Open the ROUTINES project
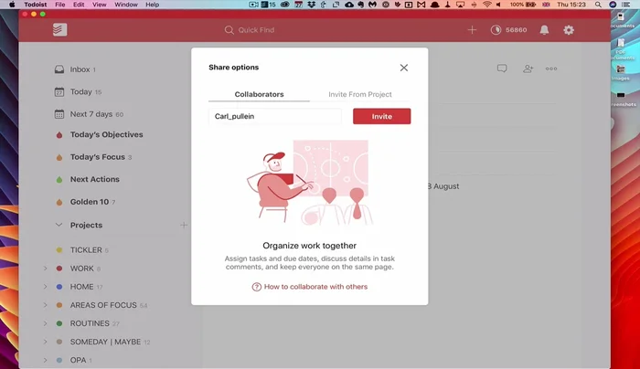Screen dimensions: 640x369 (88, 323)
